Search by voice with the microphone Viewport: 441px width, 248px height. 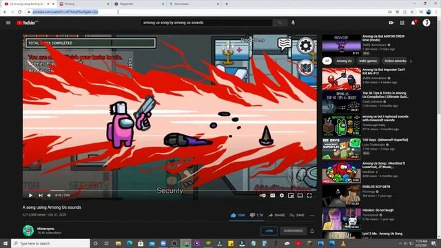[293, 23]
